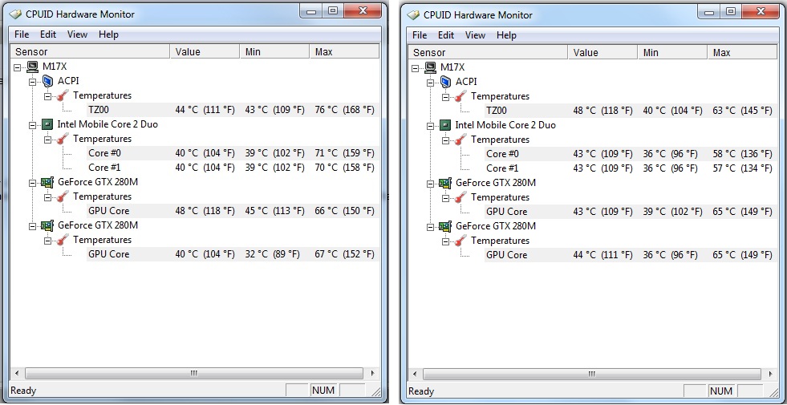Click CPUID title bar icon in left window
The width and height of the screenshot is (787, 405).
point(15,14)
